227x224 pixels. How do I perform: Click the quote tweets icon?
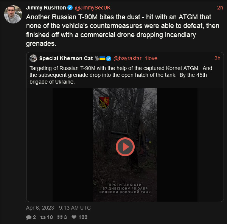[60, 218]
